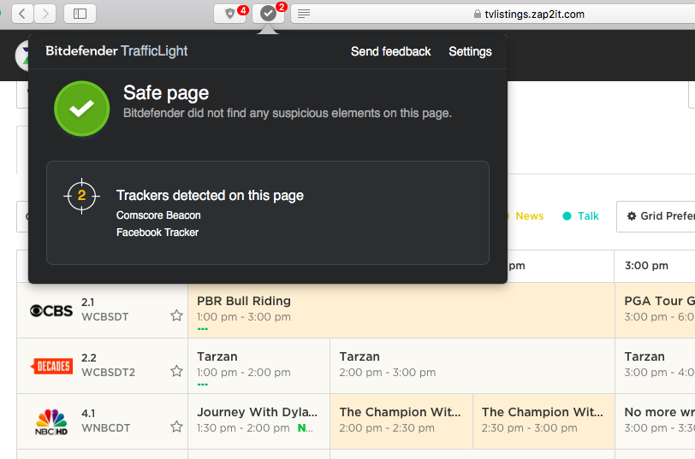Click the NBC HD channel logo
The image size is (695, 459).
(x=51, y=422)
